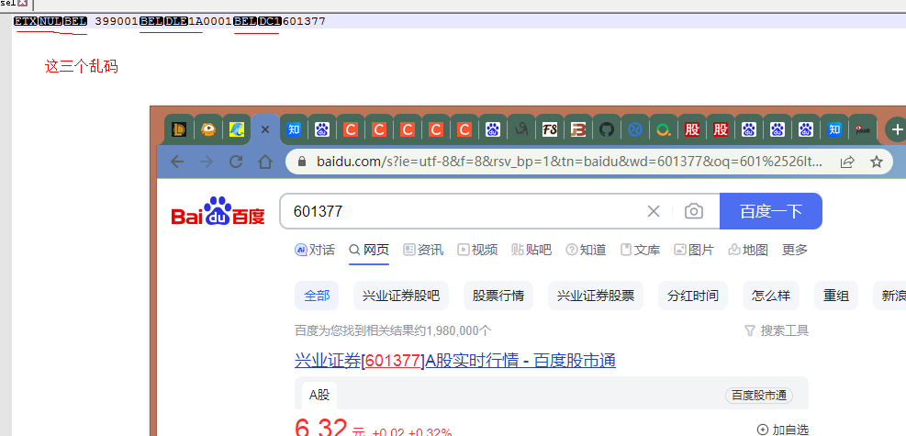
Task: Select the 兴业证券股吧 suggestion chip
Action: click(x=401, y=296)
